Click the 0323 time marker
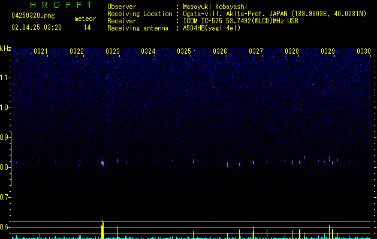This screenshot has height=239, width=377. (x=113, y=51)
